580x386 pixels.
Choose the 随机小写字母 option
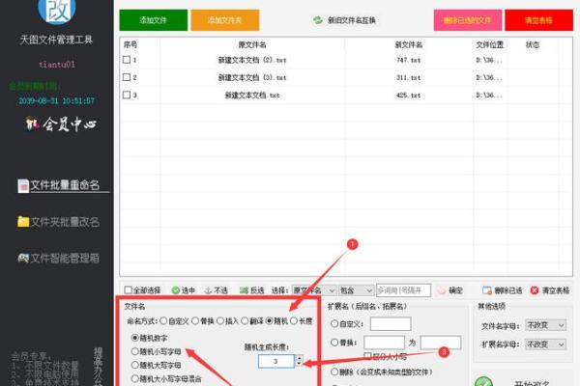click(135, 351)
